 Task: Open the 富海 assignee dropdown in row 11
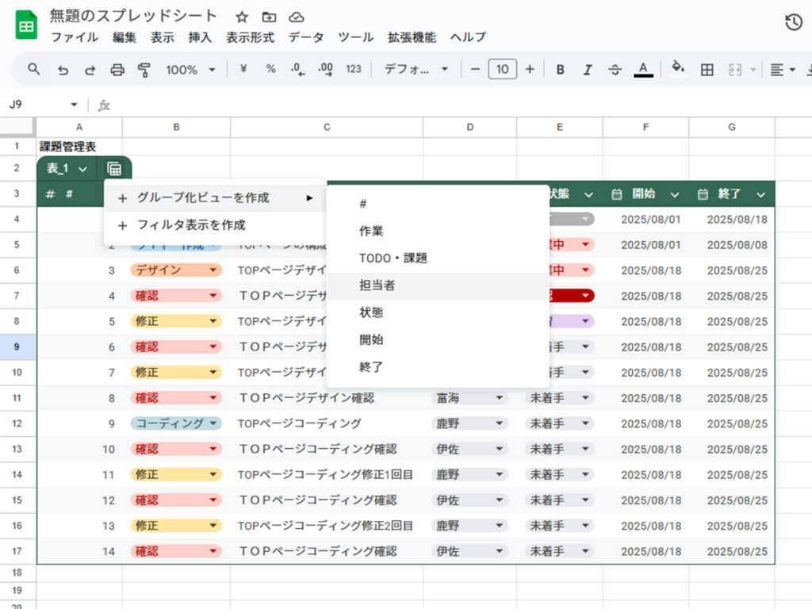point(500,398)
